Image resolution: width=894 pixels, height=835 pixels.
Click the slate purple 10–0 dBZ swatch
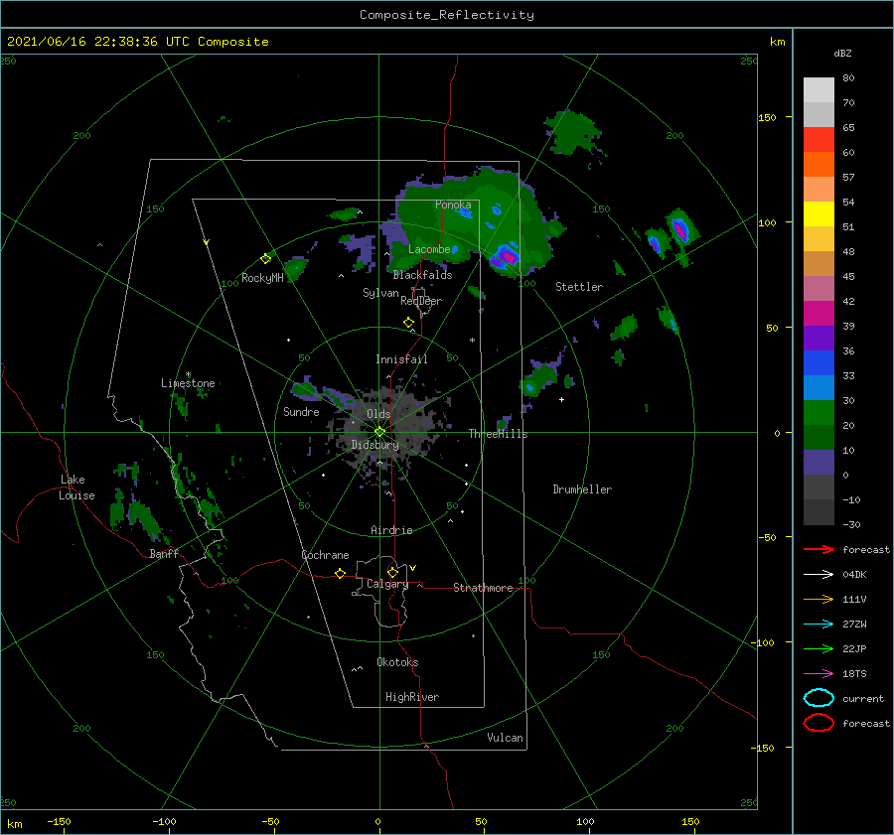click(819, 463)
